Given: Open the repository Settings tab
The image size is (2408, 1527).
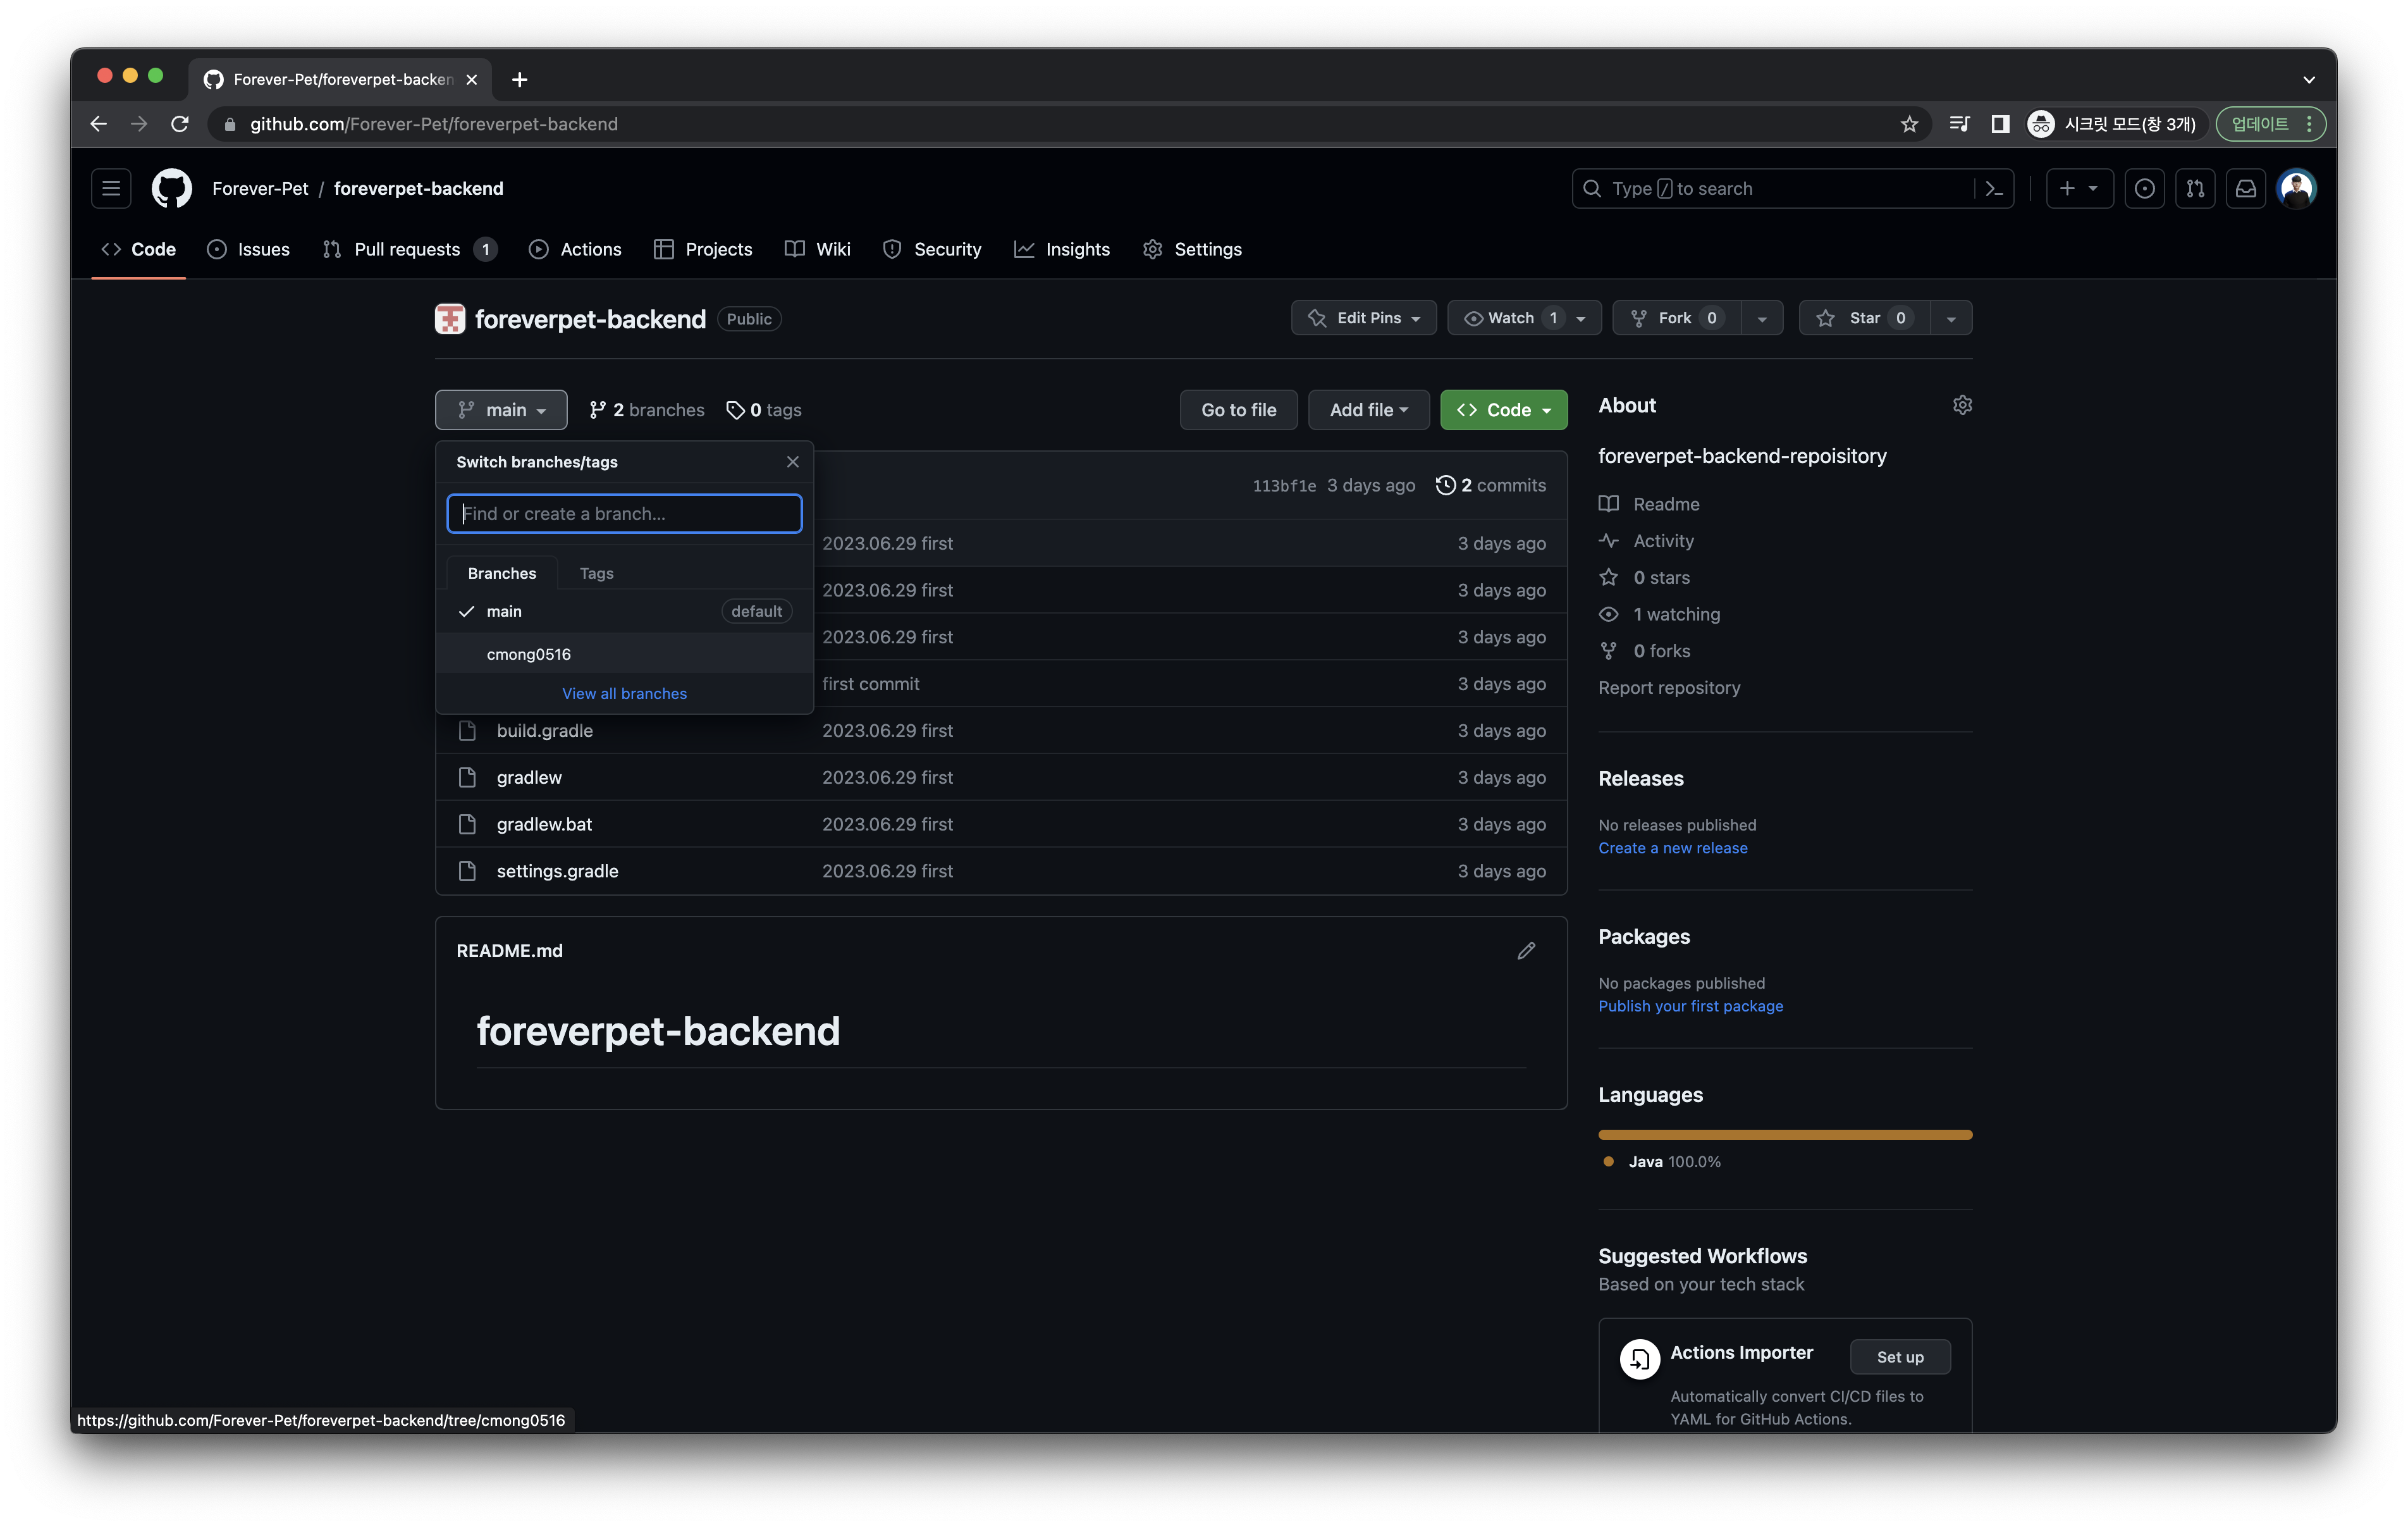Looking at the screenshot, I should point(1192,249).
